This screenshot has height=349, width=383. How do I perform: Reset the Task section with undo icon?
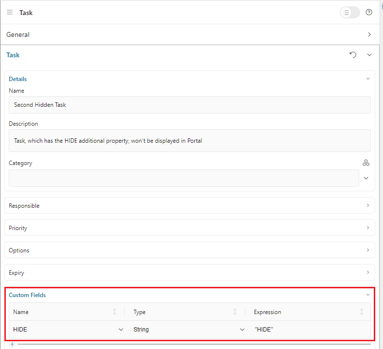pyautogui.click(x=353, y=55)
